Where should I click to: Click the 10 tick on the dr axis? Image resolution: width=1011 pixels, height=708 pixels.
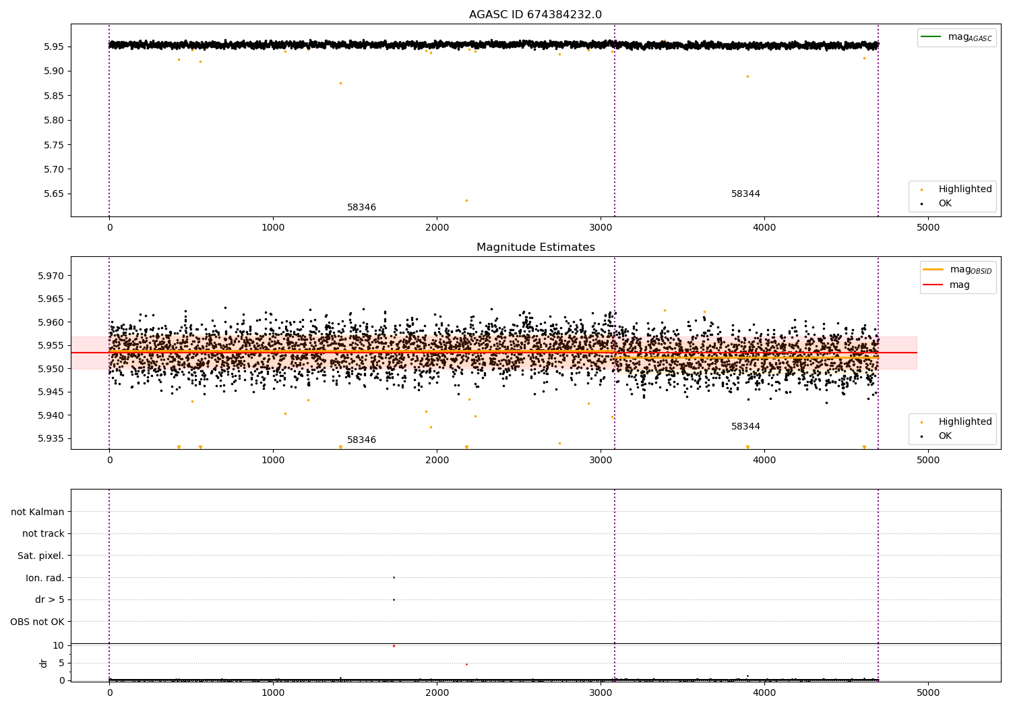(x=58, y=646)
